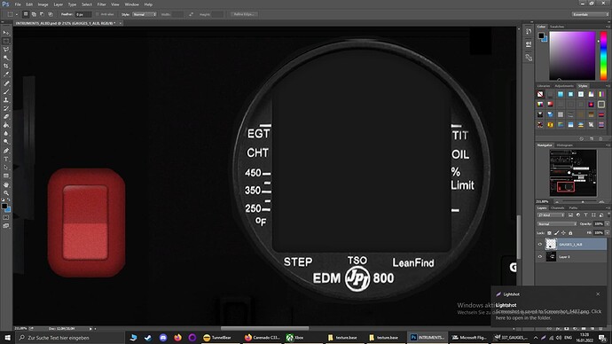This screenshot has height=344, width=612.
Task: Click the foreground color swatch in Color panel
Action: tap(541, 35)
